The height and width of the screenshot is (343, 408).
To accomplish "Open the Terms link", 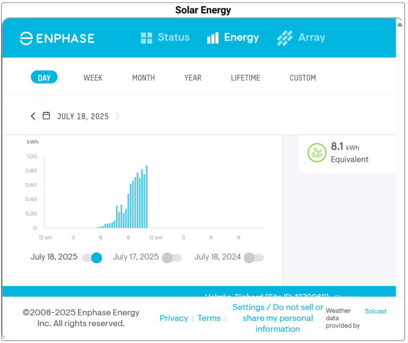I will 209,318.
